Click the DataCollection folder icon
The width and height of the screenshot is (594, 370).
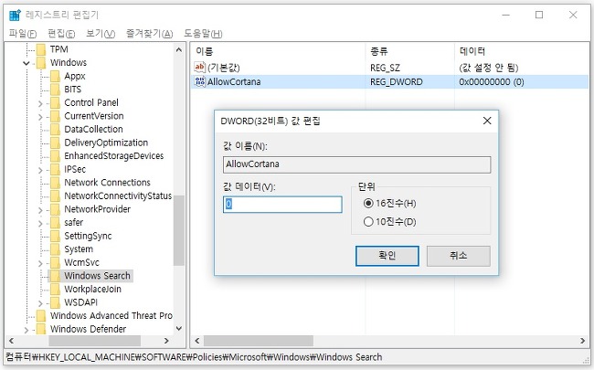[56, 129]
